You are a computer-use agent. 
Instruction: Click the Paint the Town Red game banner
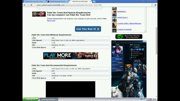39,14
